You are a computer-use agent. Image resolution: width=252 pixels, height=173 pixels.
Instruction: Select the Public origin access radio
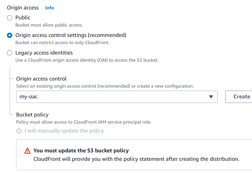pos(9,18)
